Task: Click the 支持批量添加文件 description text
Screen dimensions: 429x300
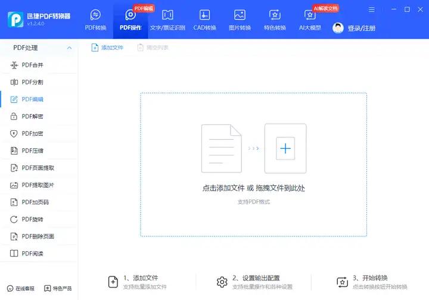Action: point(145,287)
